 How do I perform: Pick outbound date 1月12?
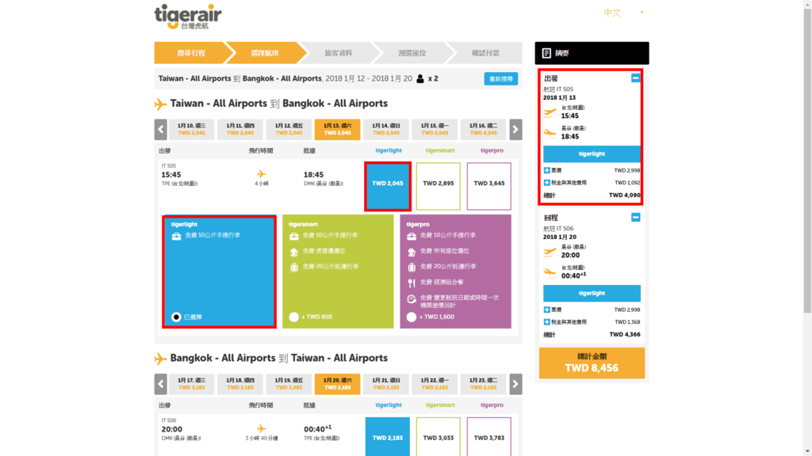(x=289, y=129)
